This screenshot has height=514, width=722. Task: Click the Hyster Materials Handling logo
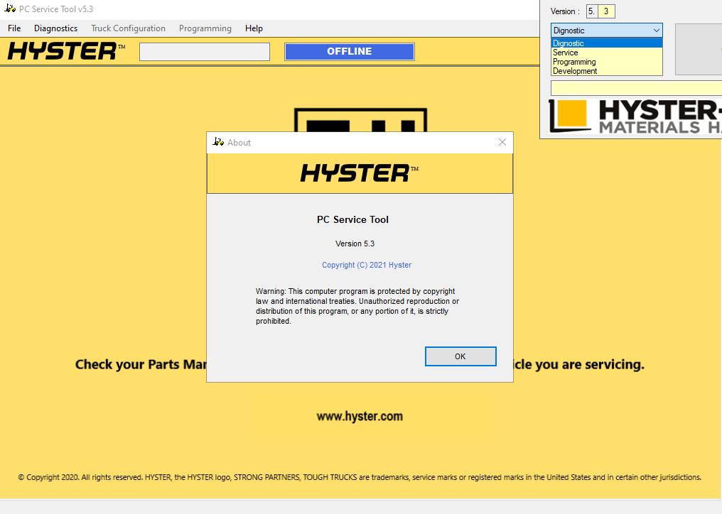[x=635, y=116]
